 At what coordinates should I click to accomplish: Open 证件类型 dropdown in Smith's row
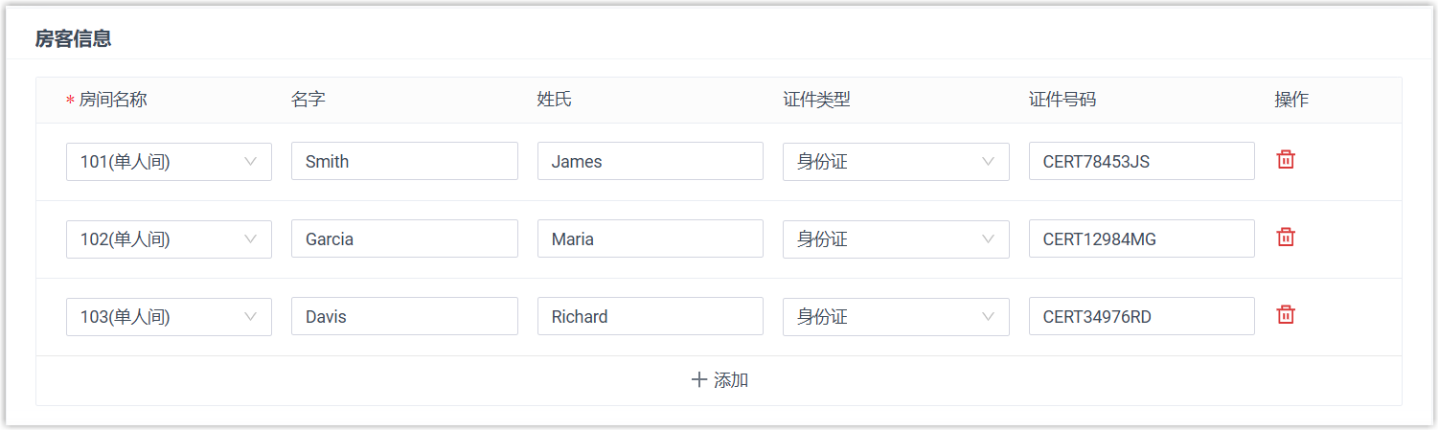point(895,162)
